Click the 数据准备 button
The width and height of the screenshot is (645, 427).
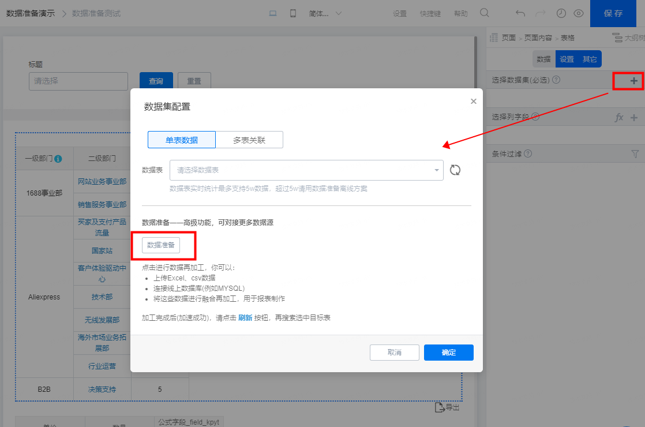point(161,245)
